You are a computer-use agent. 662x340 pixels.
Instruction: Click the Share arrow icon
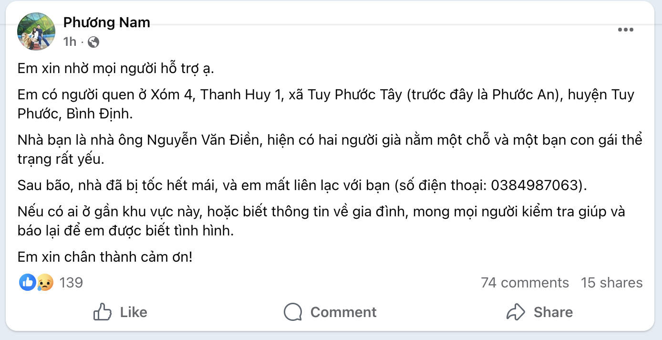click(x=516, y=311)
